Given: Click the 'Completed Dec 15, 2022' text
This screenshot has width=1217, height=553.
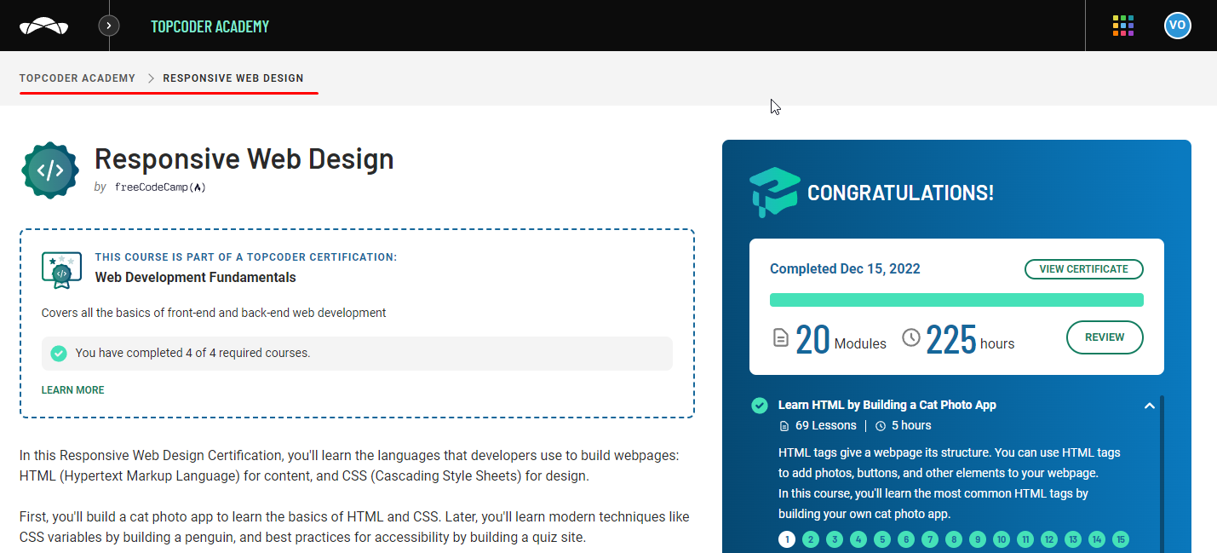Looking at the screenshot, I should (x=845, y=269).
